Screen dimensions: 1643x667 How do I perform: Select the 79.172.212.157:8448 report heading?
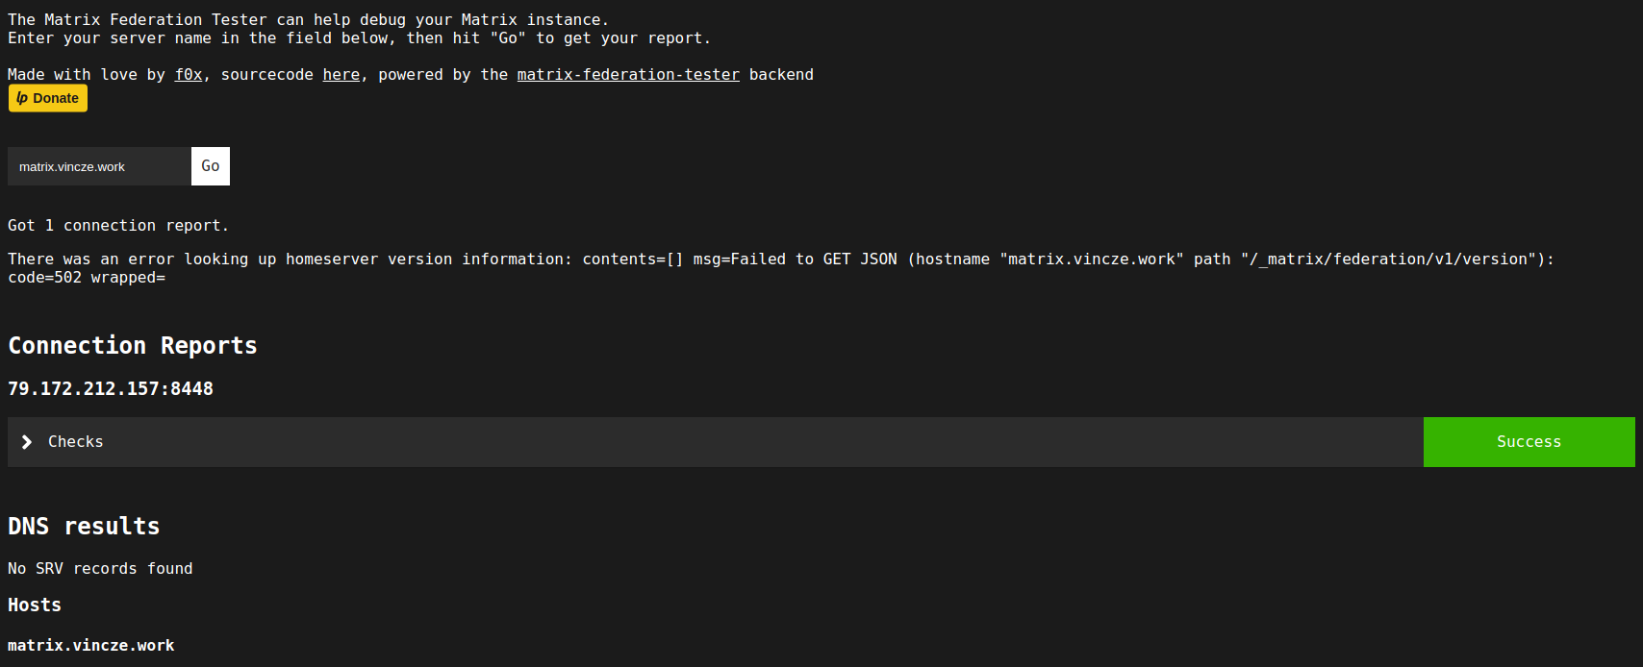(x=111, y=389)
